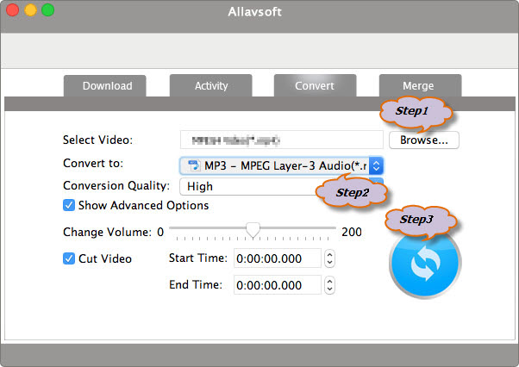This screenshot has width=519, height=367.
Task: Minimize the window with yellow button
Action: pos(30,10)
